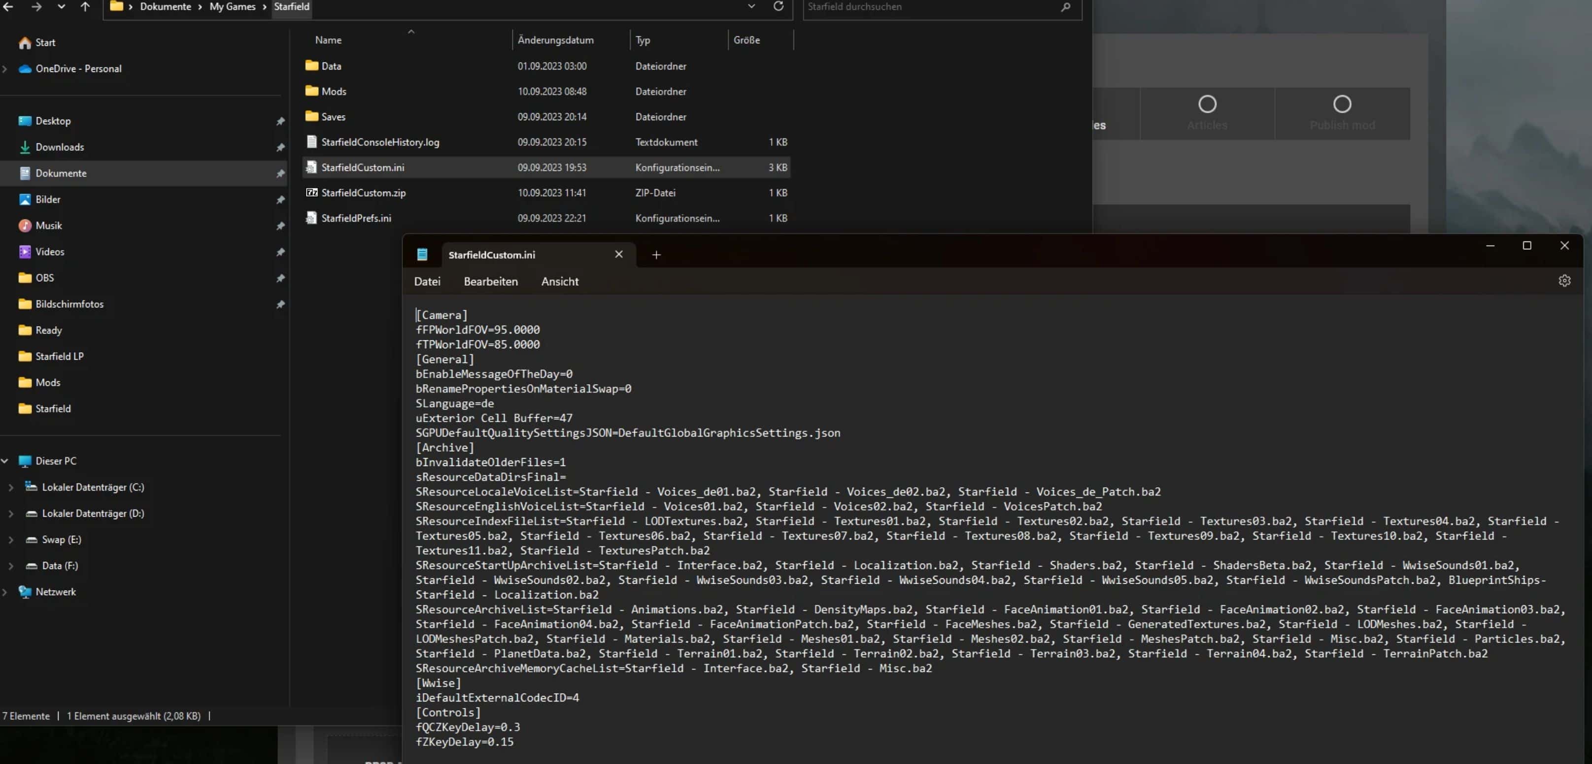
Task: Click the search magnifier icon in Starfield search box
Action: coord(1065,7)
